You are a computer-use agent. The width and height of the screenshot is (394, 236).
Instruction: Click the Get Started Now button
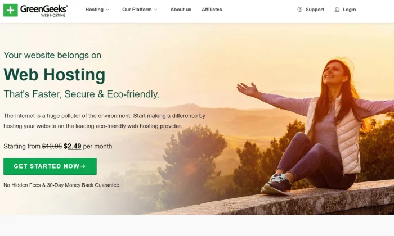[50, 166]
